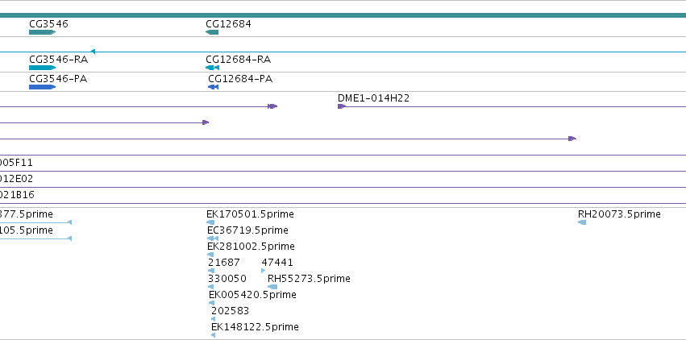
Task: Click the EK005420.5prime EST arrow
Action: (212, 303)
